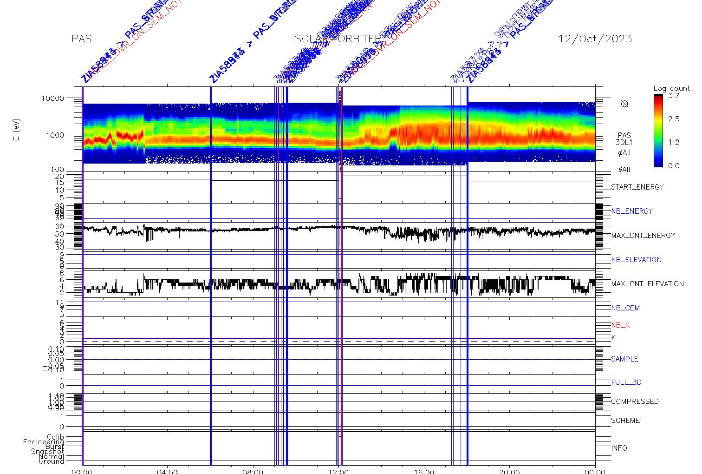Click the 2.5 tick on the colorbar
The width and height of the screenshot is (702, 474).
point(674,118)
